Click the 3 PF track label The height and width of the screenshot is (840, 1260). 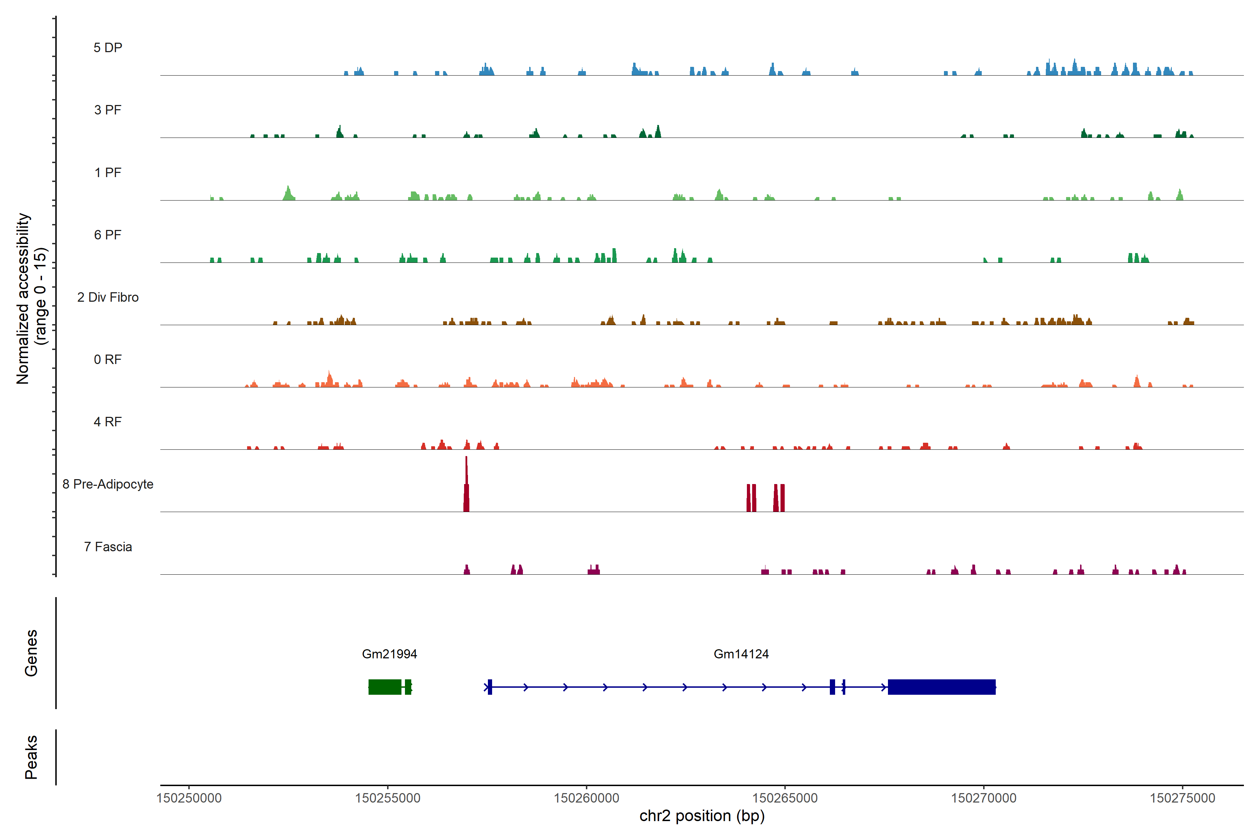pyautogui.click(x=108, y=110)
